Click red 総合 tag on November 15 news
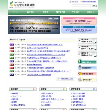This screenshot has height=110, width=106. click(12, 68)
